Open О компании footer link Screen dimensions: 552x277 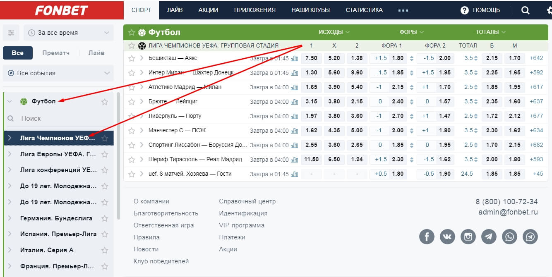151,201
